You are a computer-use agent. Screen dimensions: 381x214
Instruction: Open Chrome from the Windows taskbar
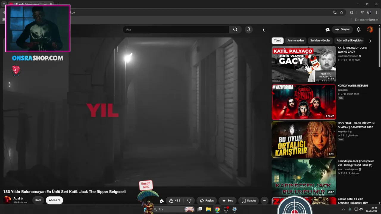pos(217,209)
